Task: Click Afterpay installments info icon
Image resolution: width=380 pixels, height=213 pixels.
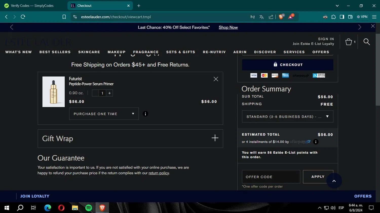Action: click(x=316, y=142)
